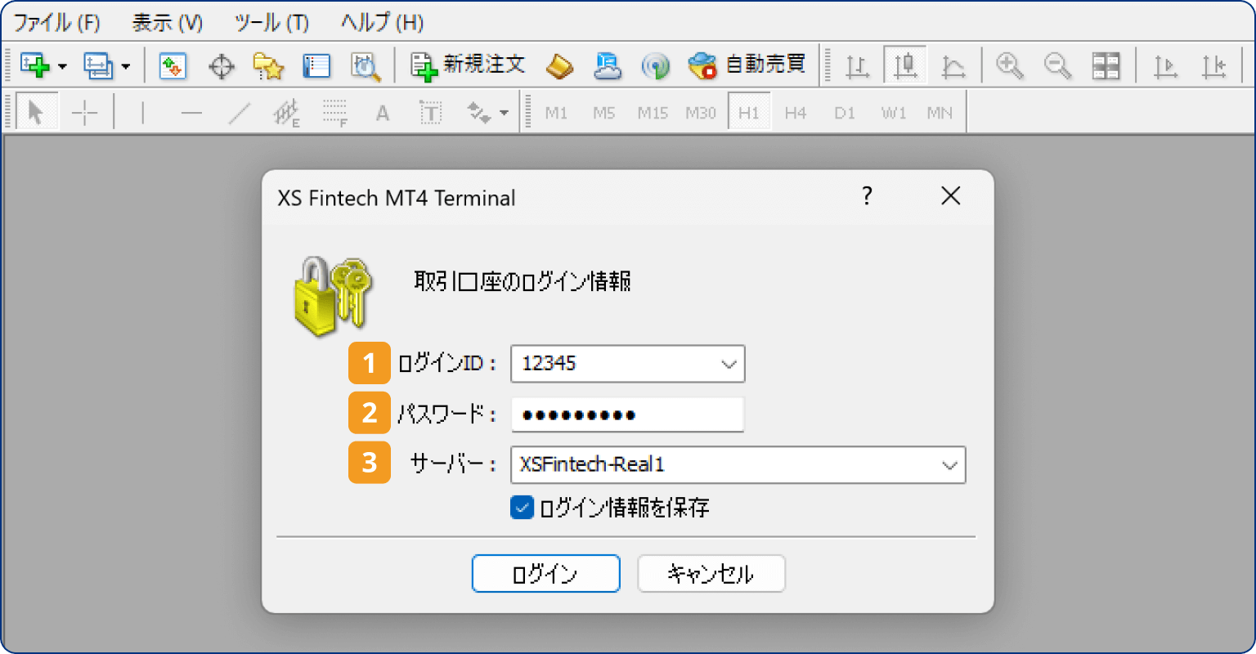The height and width of the screenshot is (654, 1256).
Task: Open the profiles icon
Action: pos(98,65)
